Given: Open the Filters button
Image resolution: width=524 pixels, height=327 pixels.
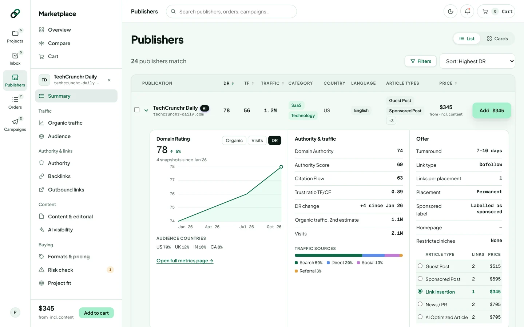Looking at the screenshot, I should tap(421, 61).
